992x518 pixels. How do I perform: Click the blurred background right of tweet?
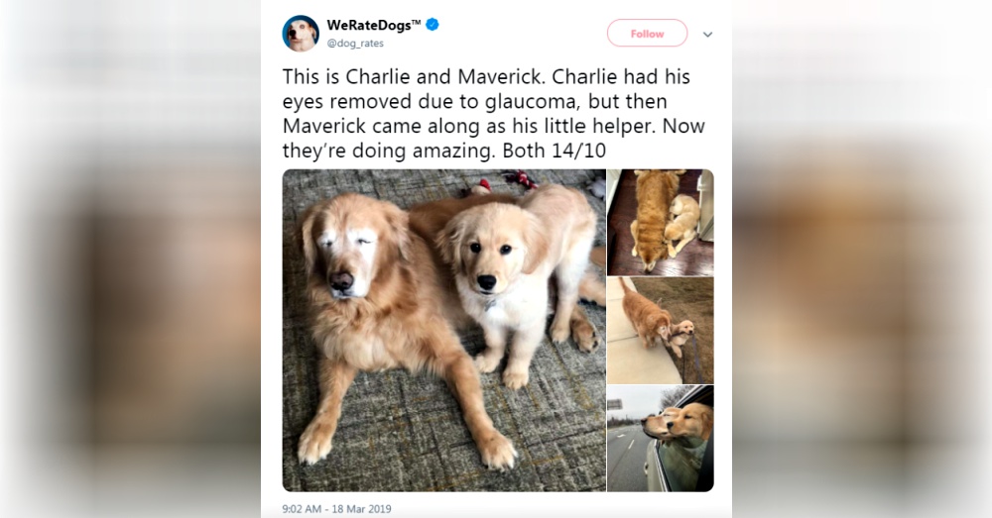pos(862,259)
